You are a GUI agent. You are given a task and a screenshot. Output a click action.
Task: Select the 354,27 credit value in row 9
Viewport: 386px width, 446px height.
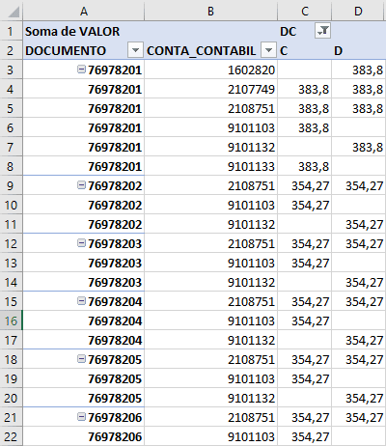pyautogui.click(x=305, y=185)
